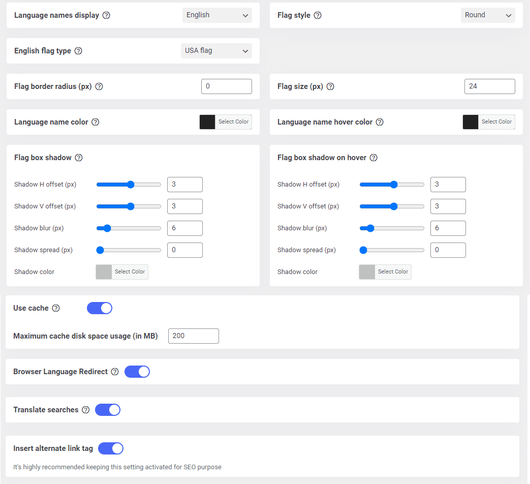
Task: Click black swatch of Language name hover color
Action: [471, 122]
